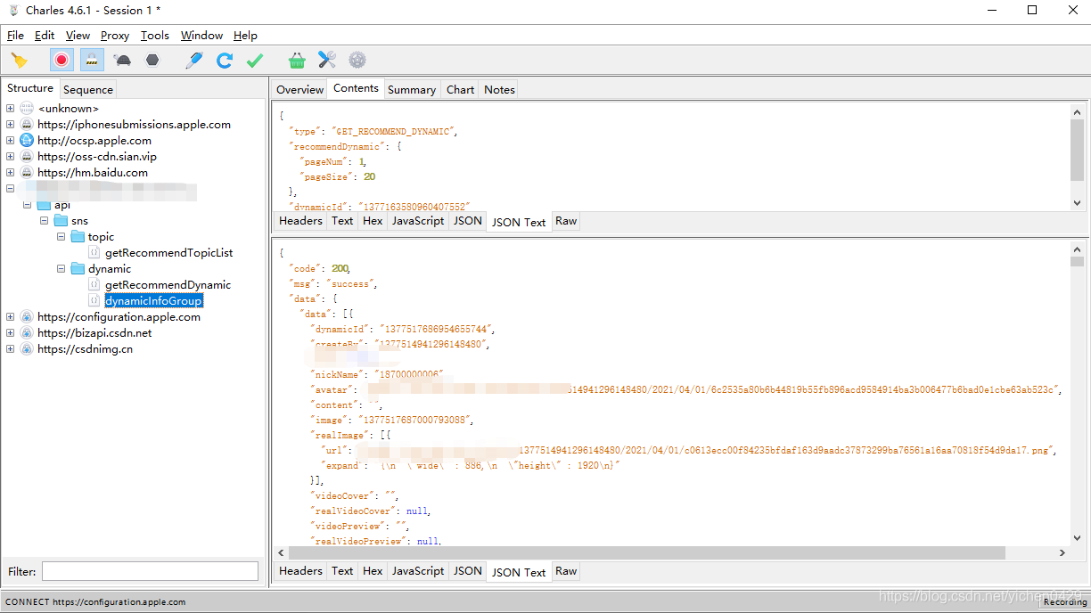1091x613 pixels.
Task: Collapse the sns folder in the tree
Action: [x=43, y=221]
